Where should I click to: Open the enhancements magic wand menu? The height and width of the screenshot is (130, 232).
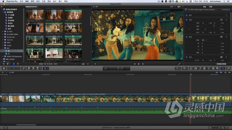[177, 69]
